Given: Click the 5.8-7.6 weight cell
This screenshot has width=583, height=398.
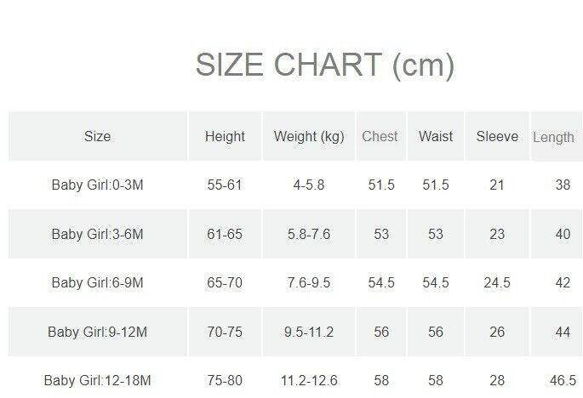Looking at the screenshot, I should (309, 234).
